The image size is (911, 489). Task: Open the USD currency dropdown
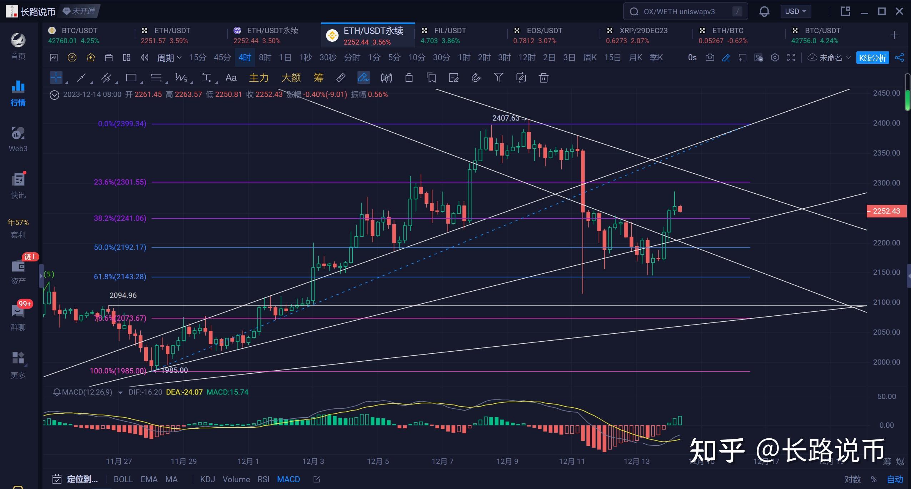[x=796, y=11]
